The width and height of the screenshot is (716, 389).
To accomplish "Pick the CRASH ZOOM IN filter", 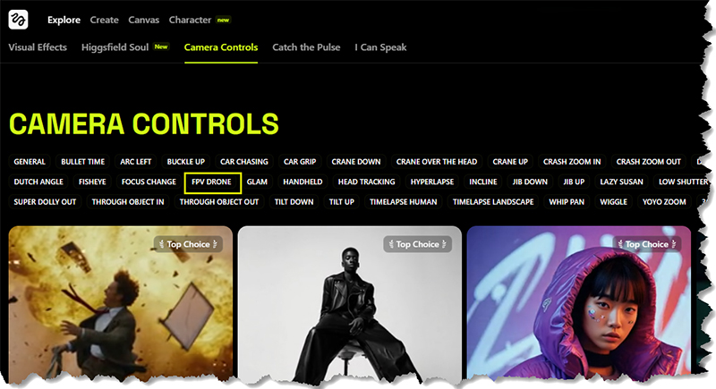I will point(572,162).
